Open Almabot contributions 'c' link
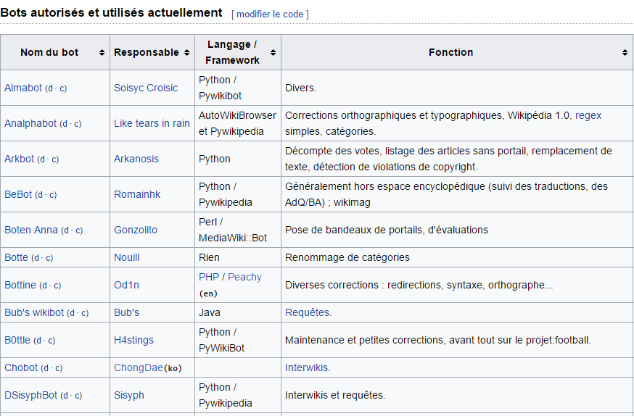634x416 pixels. tap(62, 88)
